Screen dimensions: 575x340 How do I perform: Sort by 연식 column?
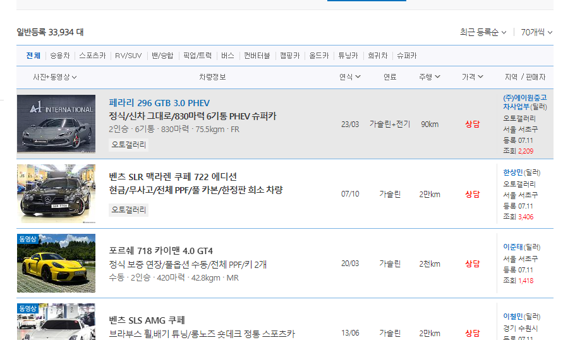click(x=350, y=76)
